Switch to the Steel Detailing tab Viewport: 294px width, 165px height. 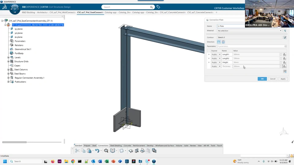[116, 145]
